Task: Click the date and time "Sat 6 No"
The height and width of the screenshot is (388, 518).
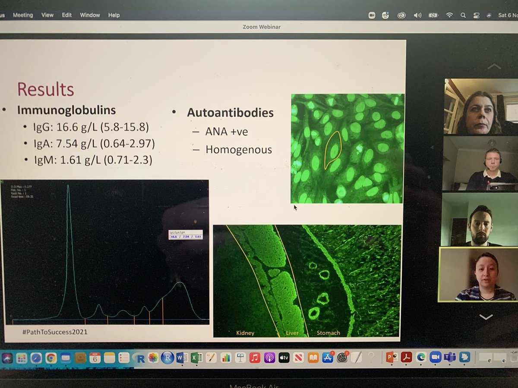Action: point(508,15)
